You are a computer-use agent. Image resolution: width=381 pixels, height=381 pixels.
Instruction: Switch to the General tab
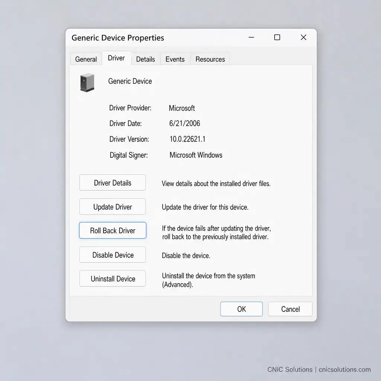86,59
